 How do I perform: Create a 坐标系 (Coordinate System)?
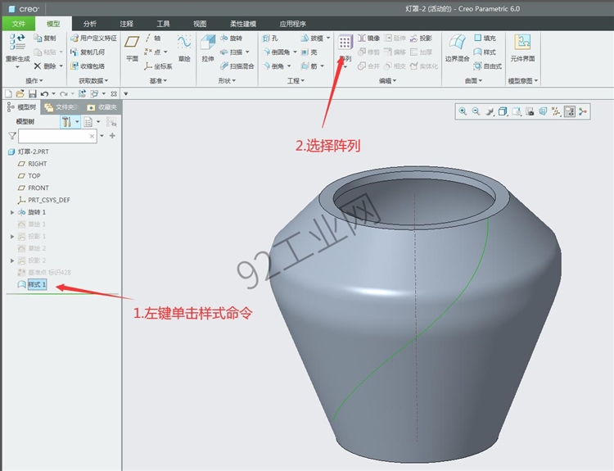[x=158, y=66]
